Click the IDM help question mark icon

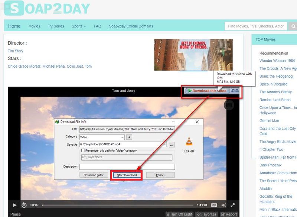[x=233, y=91]
